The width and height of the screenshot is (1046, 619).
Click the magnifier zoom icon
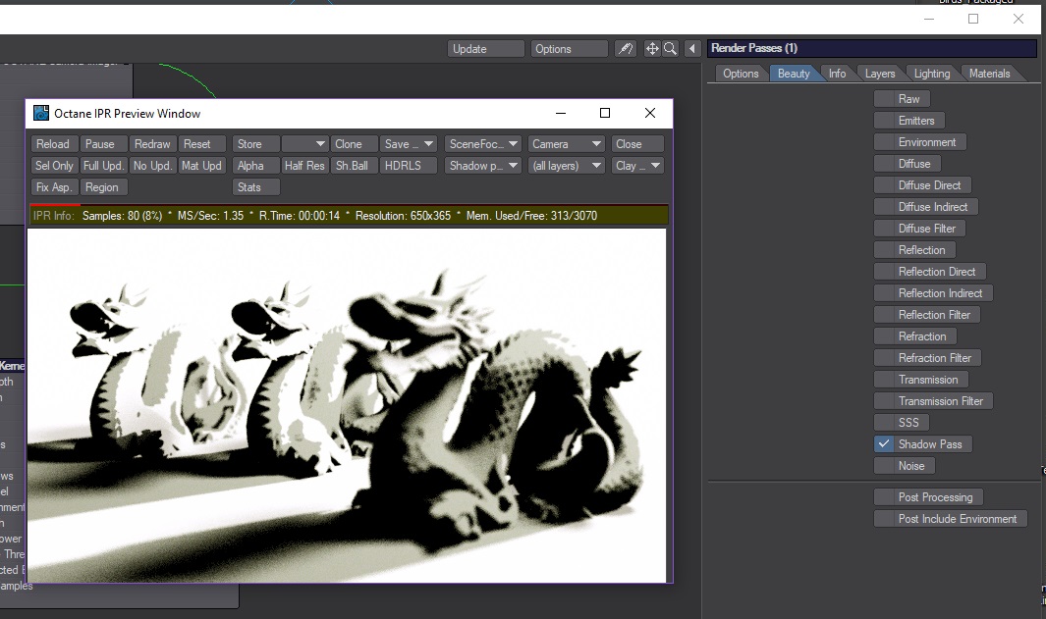(671, 49)
